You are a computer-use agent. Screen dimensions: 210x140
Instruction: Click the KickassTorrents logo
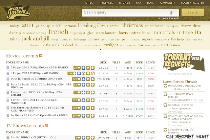(x=17, y=10)
